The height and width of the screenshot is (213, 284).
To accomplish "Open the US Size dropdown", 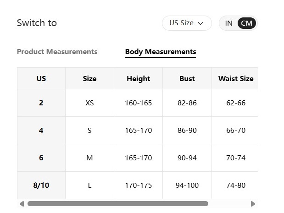I will 186,23.
